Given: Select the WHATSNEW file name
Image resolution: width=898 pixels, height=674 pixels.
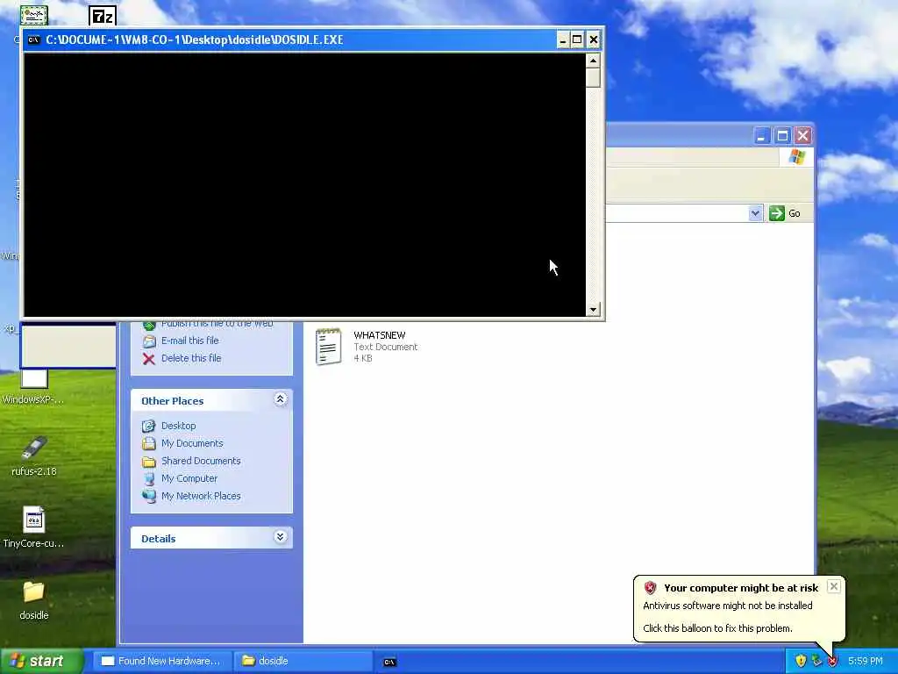Looking at the screenshot, I should click(x=379, y=335).
